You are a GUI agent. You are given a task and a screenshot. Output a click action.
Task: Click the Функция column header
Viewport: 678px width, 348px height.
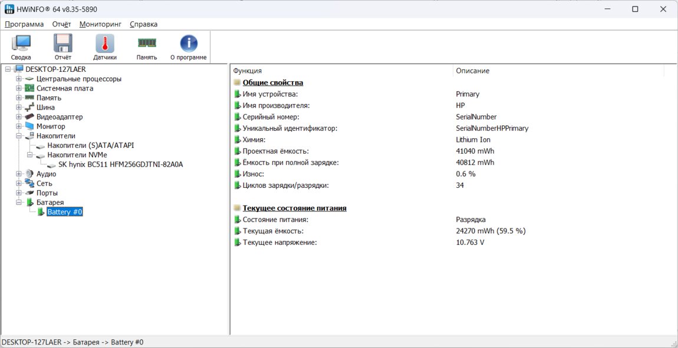(x=248, y=71)
